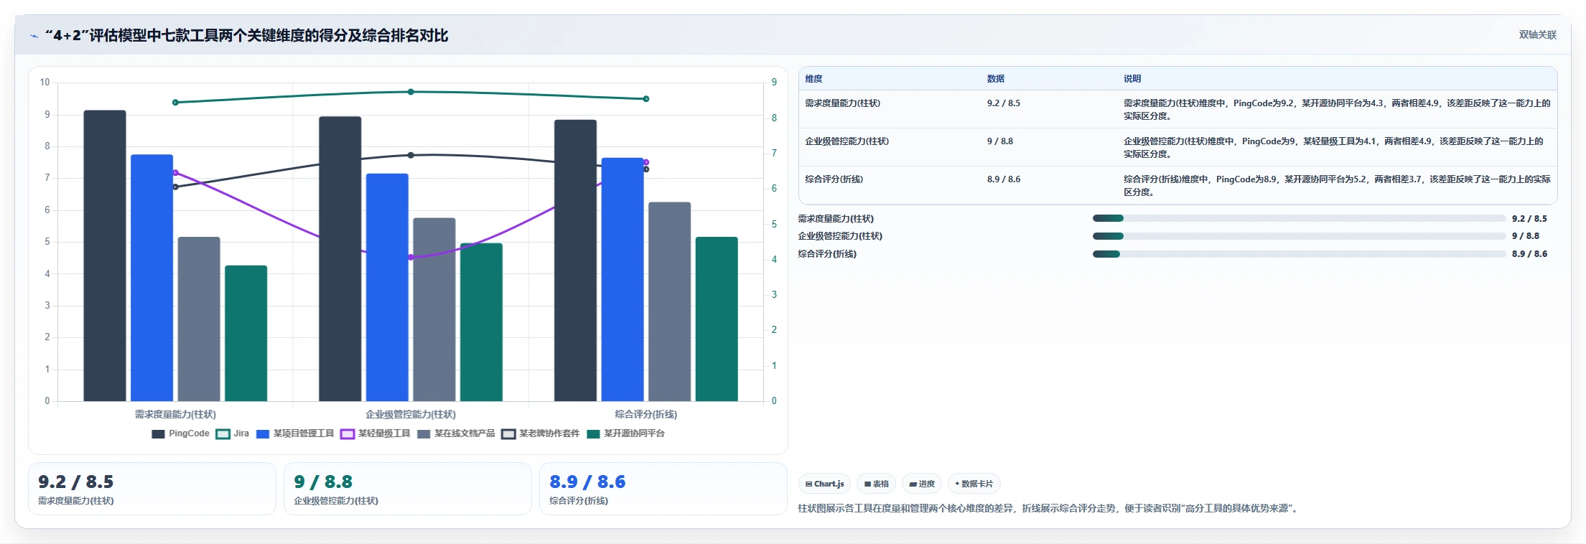The height and width of the screenshot is (544, 1586).
Task: Click the 需求度量能力(柱状) progress bar
Action: 1299,218
